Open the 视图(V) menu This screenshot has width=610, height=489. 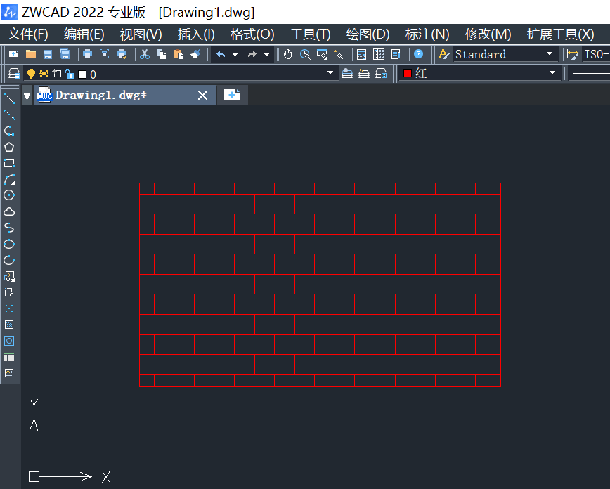(141, 34)
